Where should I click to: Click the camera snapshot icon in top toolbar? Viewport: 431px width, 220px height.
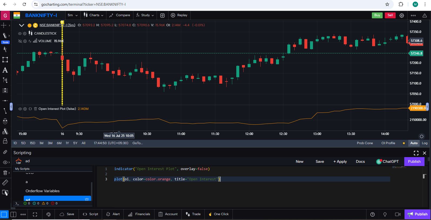(162, 15)
